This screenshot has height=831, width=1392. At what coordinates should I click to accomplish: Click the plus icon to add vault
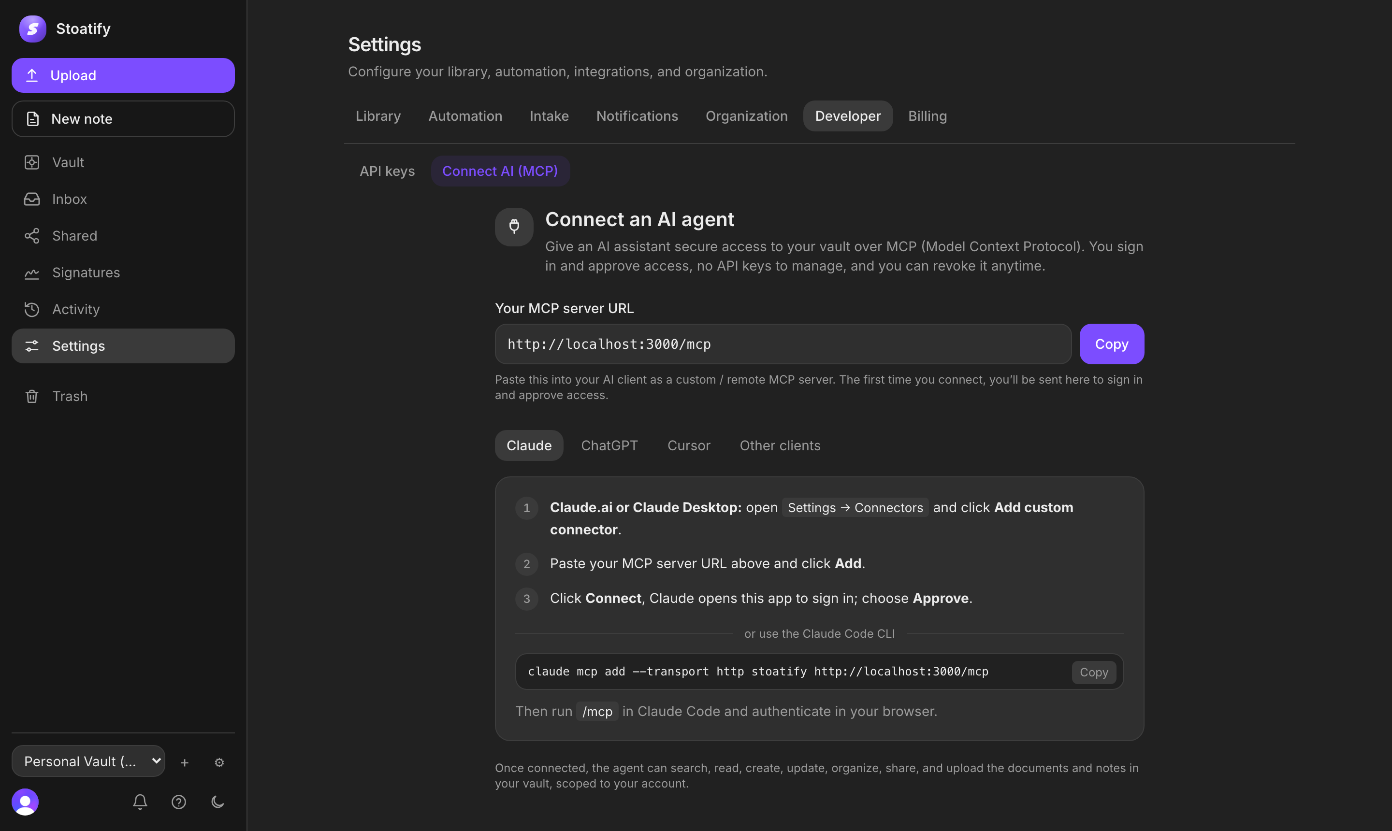pyautogui.click(x=185, y=763)
